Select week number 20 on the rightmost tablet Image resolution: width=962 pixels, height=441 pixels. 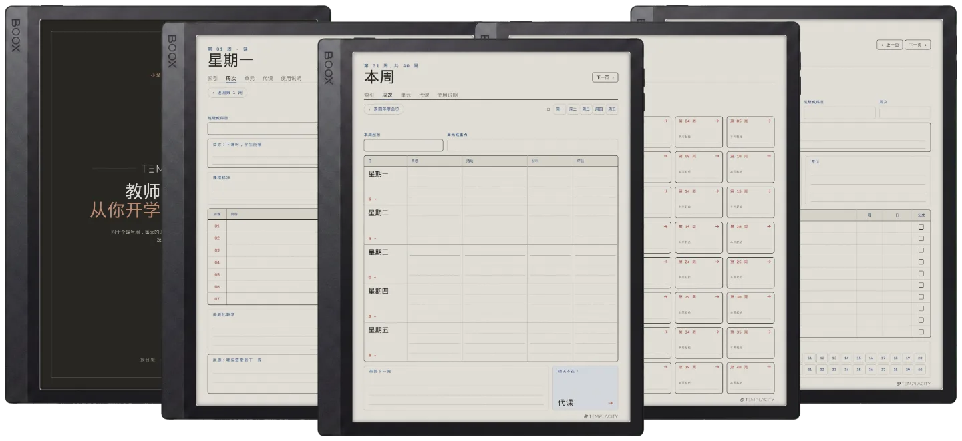pyautogui.click(x=920, y=358)
